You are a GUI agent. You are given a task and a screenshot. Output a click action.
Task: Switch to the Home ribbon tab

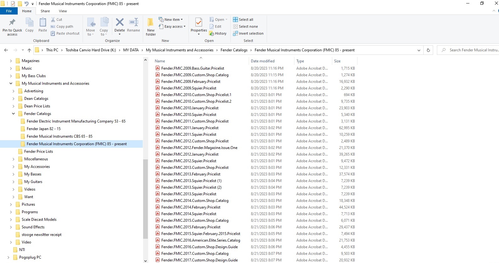coord(27,11)
